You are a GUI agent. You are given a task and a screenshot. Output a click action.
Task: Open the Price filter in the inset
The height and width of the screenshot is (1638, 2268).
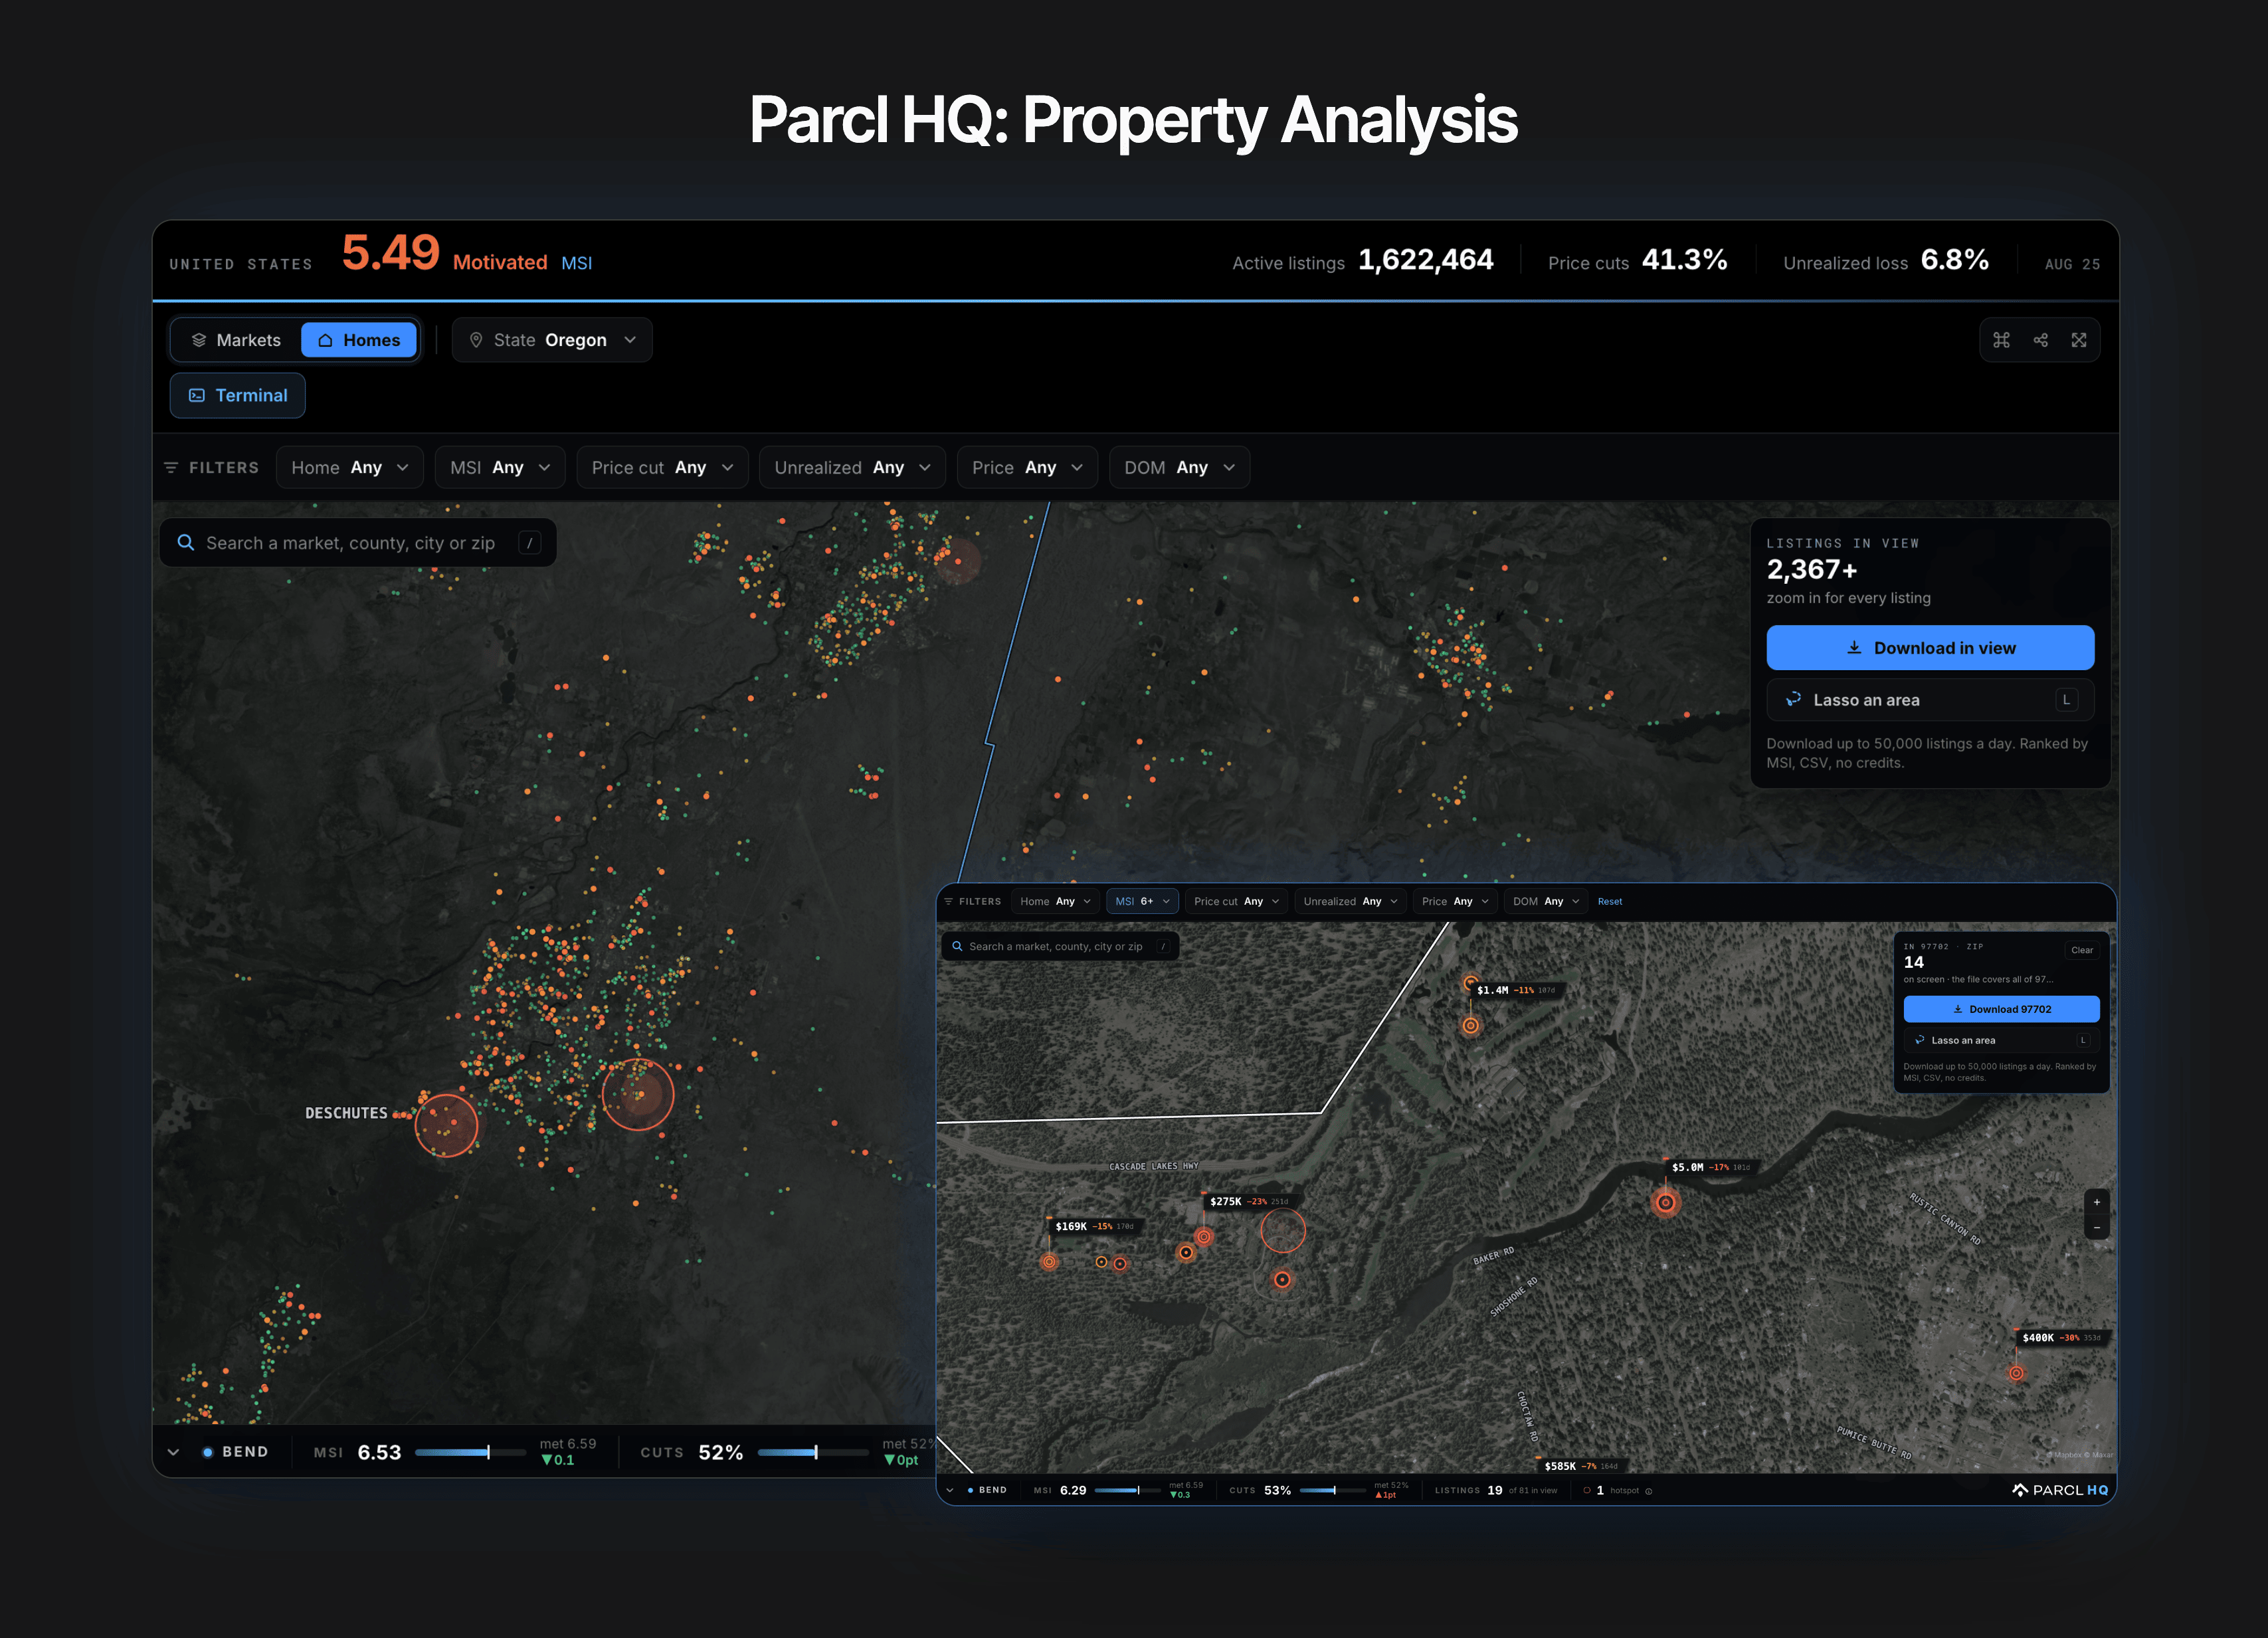pyautogui.click(x=1455, y=902)
